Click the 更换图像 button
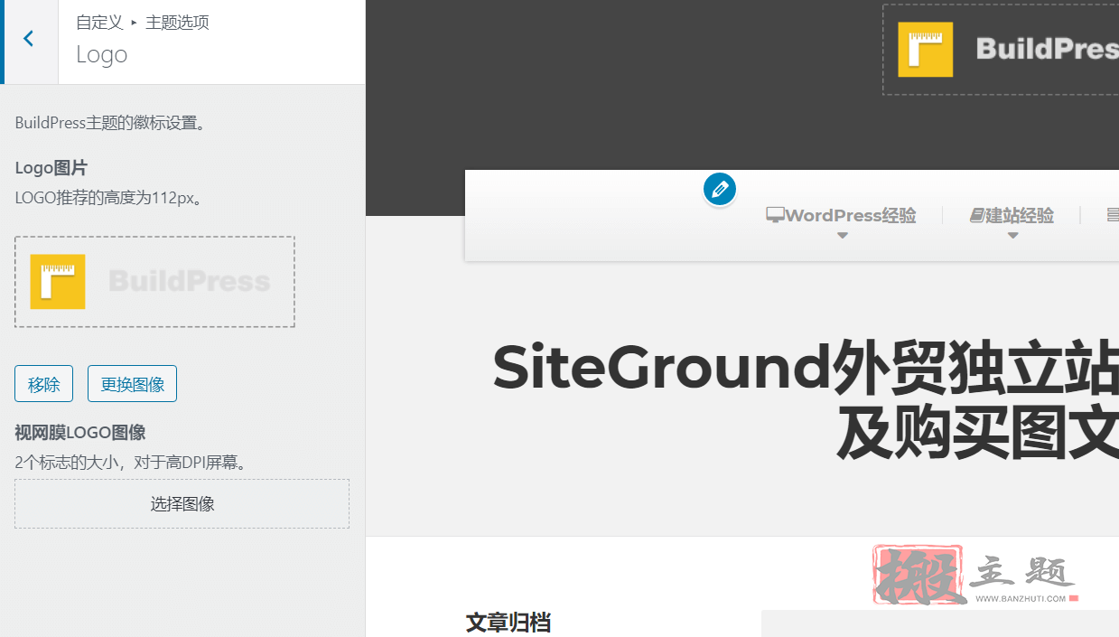Screen dimensions: 1119x637 (132, 384)
